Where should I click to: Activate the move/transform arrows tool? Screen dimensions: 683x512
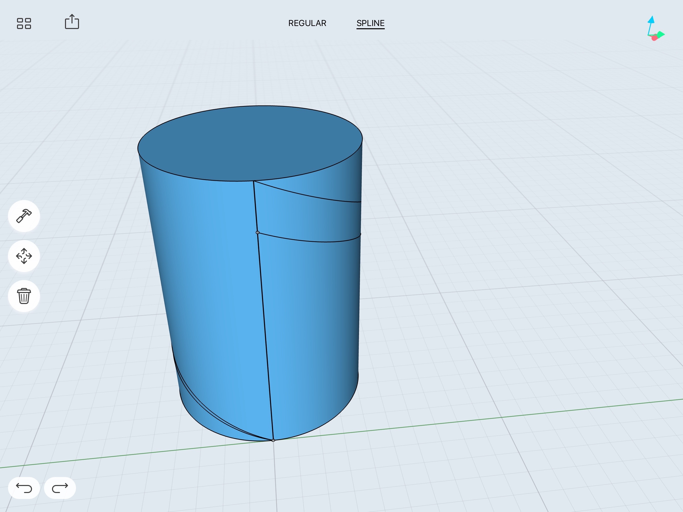point(24,256)
